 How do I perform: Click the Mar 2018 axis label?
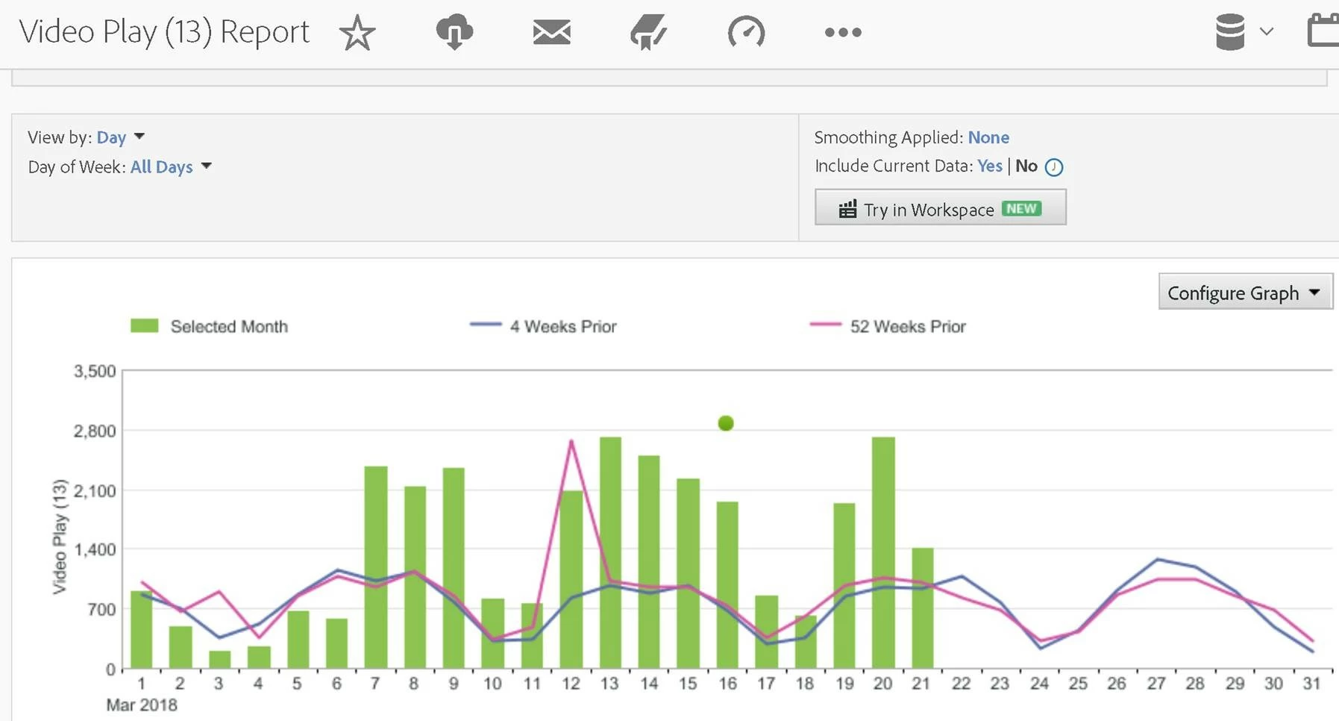coord(142,705)
